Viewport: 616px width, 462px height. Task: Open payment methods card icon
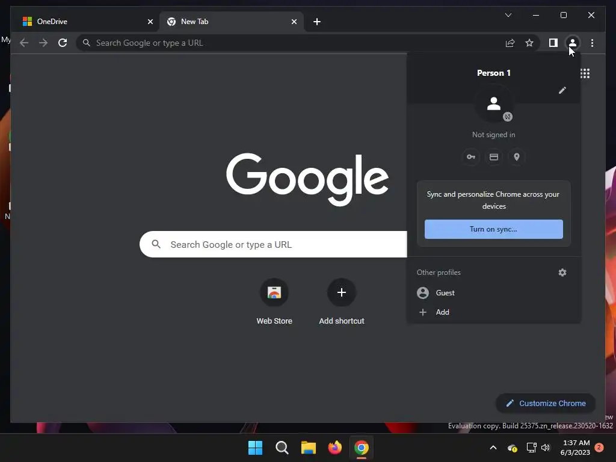[x=494, y=157]
